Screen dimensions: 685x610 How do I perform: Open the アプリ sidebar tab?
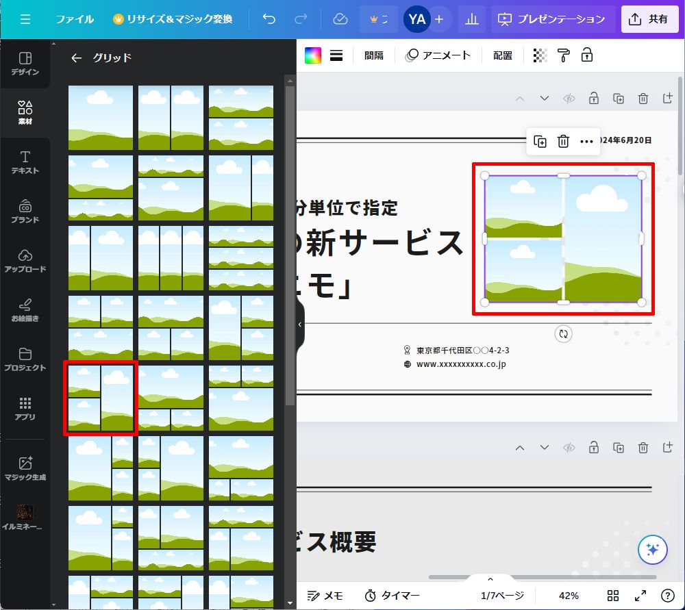[x=25, y=409]
